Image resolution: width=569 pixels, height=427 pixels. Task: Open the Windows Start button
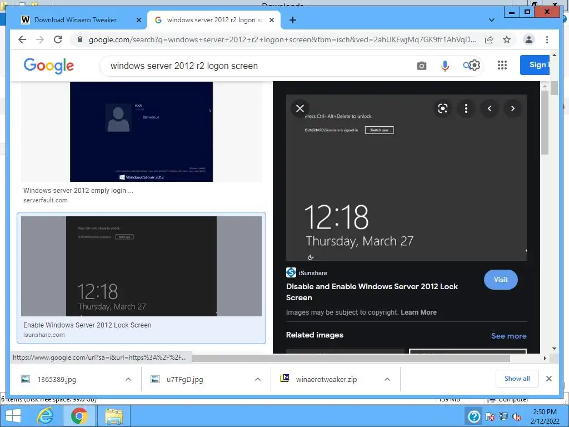click(x=13, y=416)
